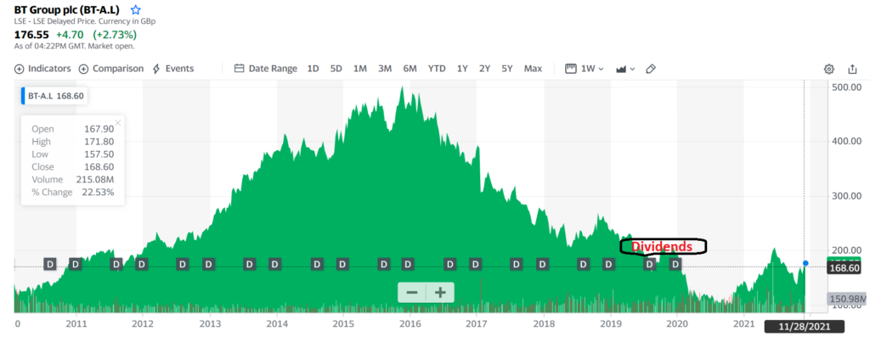Open the Comparison option
Image resolution: width=870 pixels, height=342 pixels.
coord(111,69)
